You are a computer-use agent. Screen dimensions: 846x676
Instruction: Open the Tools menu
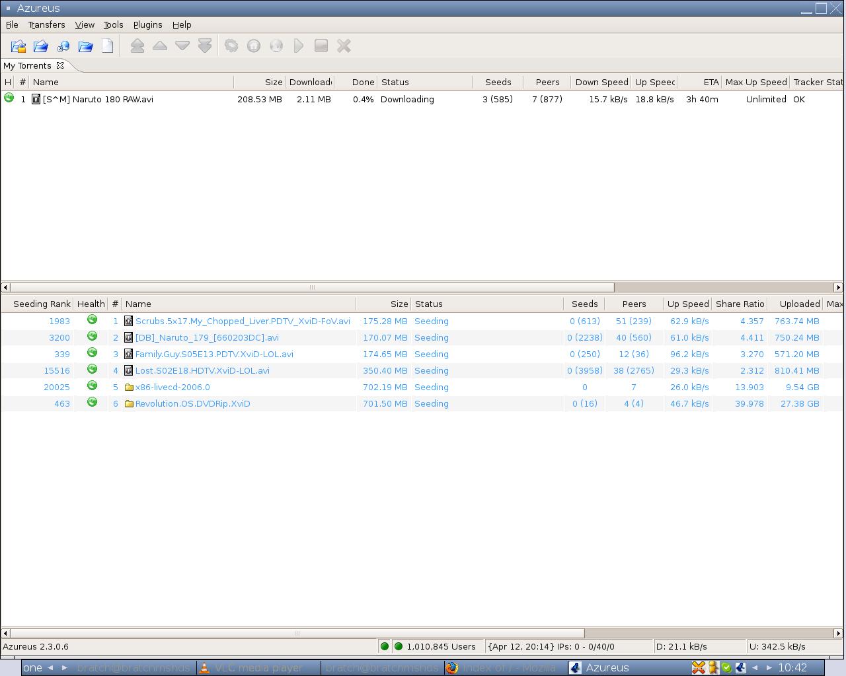[113, 24]
